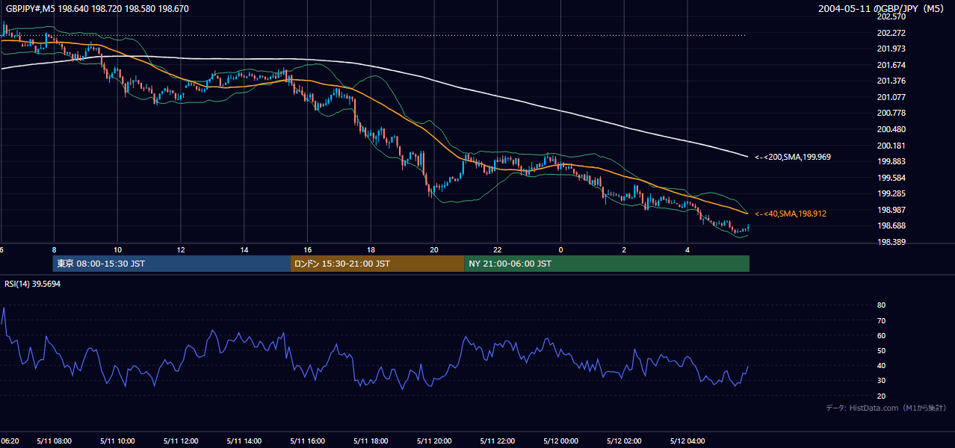Screen dimensions: 955x448
Task: Click price axis value 198.987
Action: tap(891, 211)
